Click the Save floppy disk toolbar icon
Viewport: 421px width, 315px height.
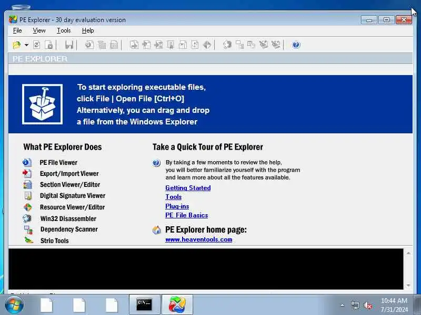tap(69, 45)
